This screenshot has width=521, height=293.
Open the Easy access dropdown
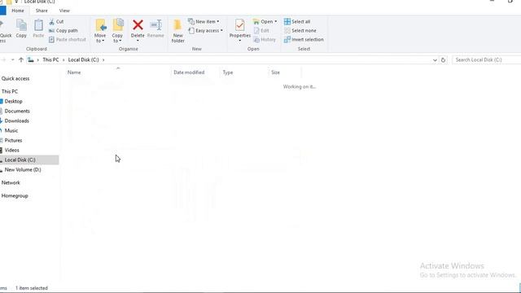[x=205, y=31]
